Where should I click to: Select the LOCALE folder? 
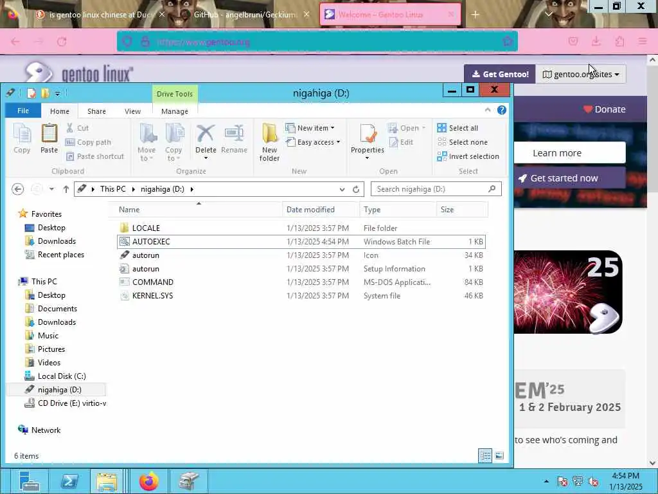[301, 228]
